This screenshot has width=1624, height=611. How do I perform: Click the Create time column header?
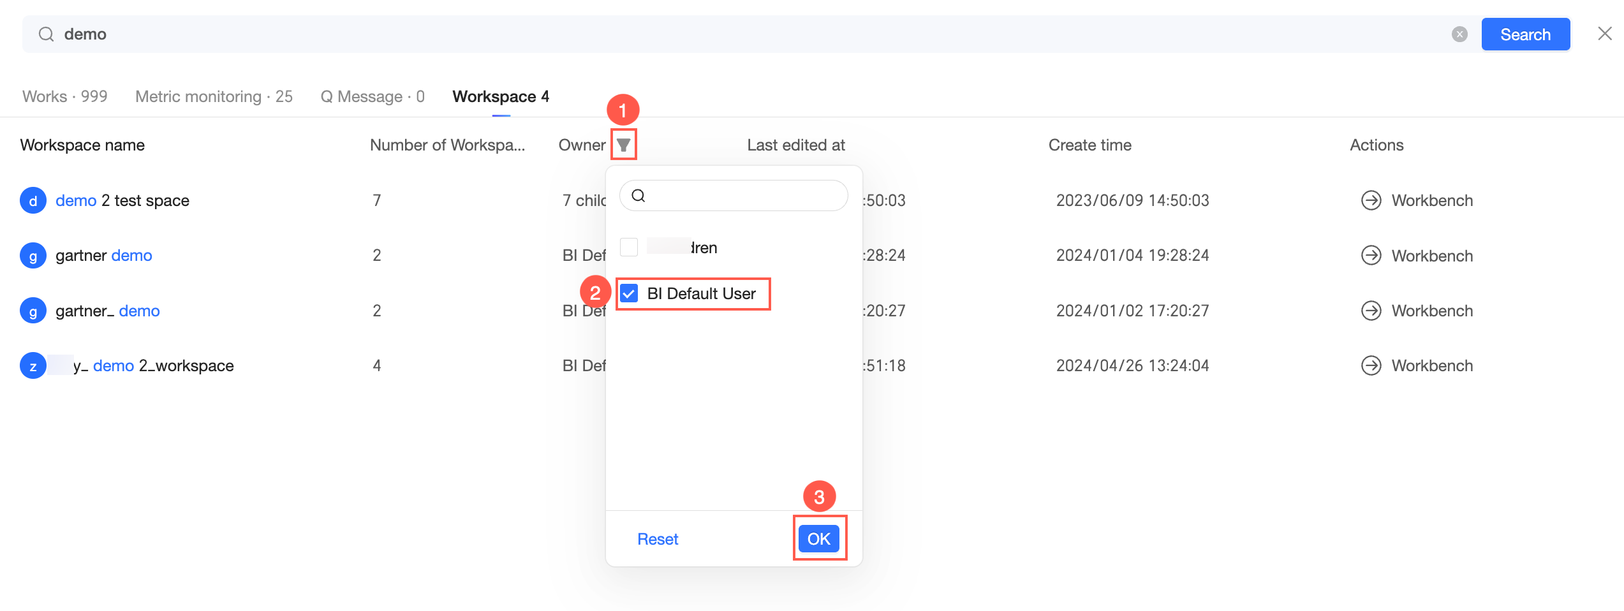tap(1089, 145)
